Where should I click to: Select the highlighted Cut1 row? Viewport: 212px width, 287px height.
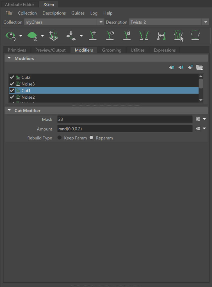tap(104, 91)
